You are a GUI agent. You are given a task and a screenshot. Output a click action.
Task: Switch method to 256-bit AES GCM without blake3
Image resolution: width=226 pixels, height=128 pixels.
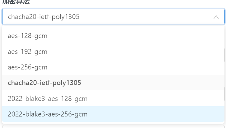pyautogui.click(x=113, y=67)
